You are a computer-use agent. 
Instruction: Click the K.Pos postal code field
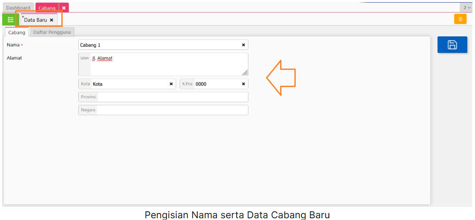coord(217,84)
